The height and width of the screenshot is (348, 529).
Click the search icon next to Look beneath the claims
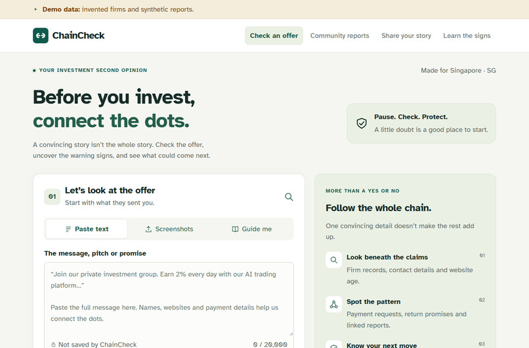click(x=333, y=260)
